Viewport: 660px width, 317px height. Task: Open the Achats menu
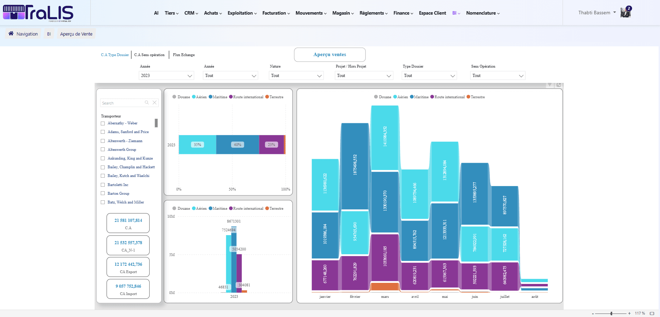213,13
